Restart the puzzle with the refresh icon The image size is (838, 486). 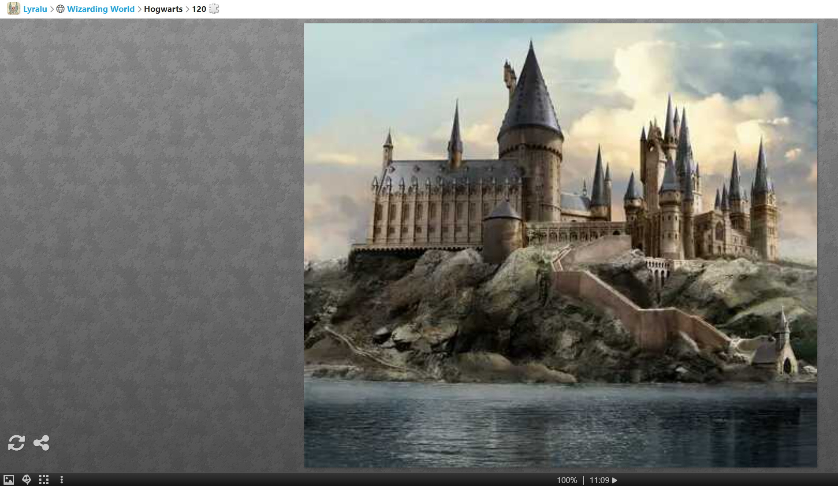(x=16, y=443)
